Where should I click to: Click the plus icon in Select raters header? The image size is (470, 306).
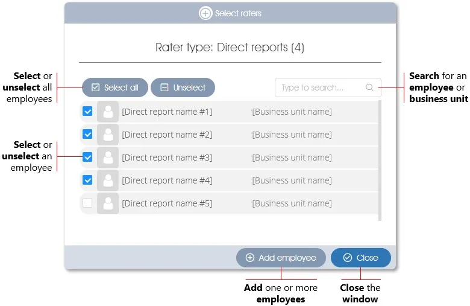205,13
